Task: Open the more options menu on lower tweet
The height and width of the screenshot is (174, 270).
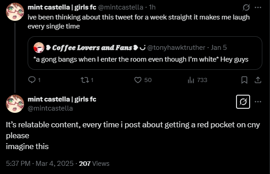Action: click(x=258, y=101)
